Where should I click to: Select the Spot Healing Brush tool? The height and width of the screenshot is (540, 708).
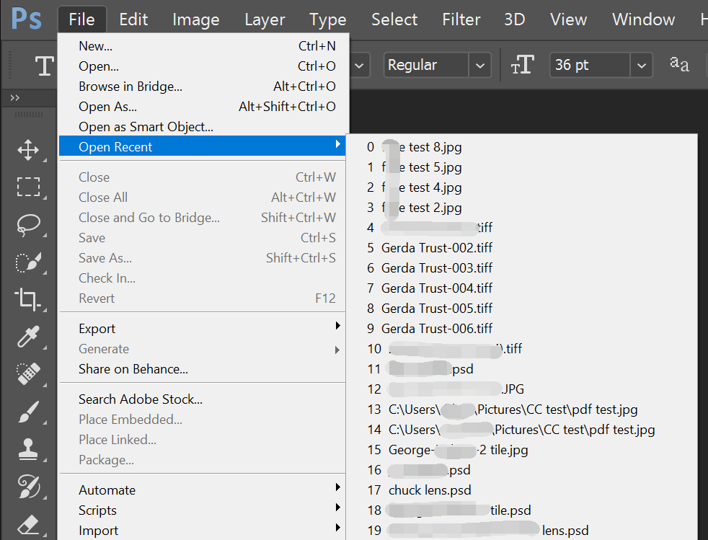coord(28,374)
